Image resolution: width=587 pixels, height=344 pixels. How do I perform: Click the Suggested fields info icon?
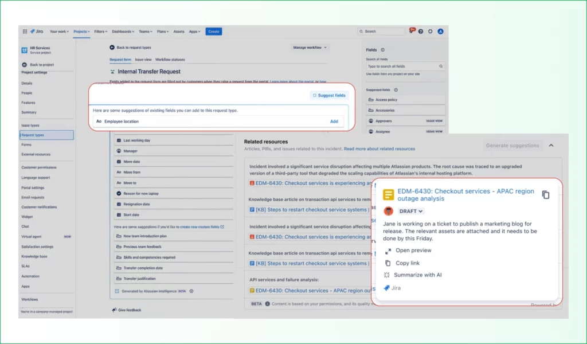(x=396, y=90)
